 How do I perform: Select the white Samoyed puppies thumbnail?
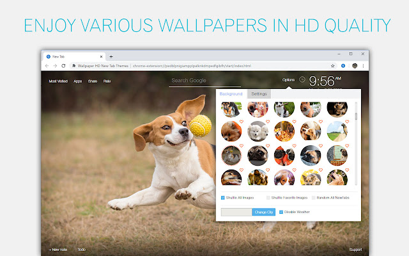point(258,131)
